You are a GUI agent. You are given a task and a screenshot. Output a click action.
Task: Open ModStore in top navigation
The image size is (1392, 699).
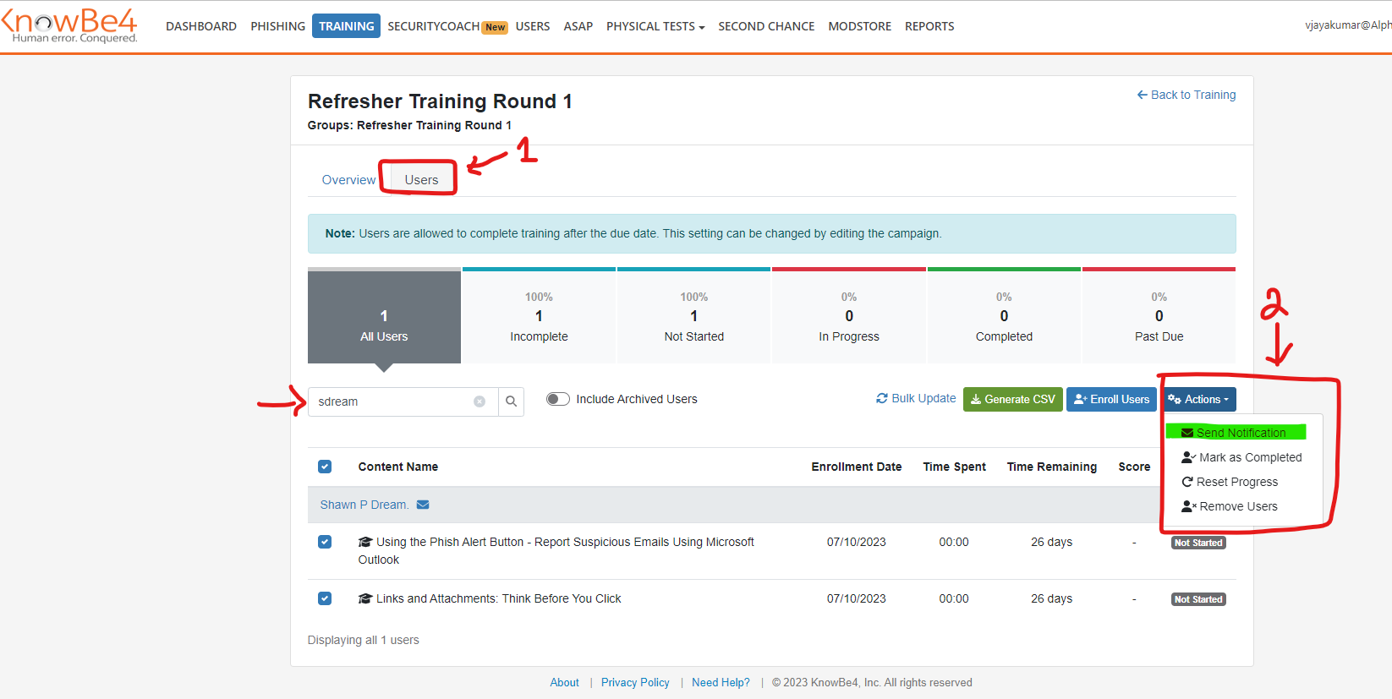[859, 26]
